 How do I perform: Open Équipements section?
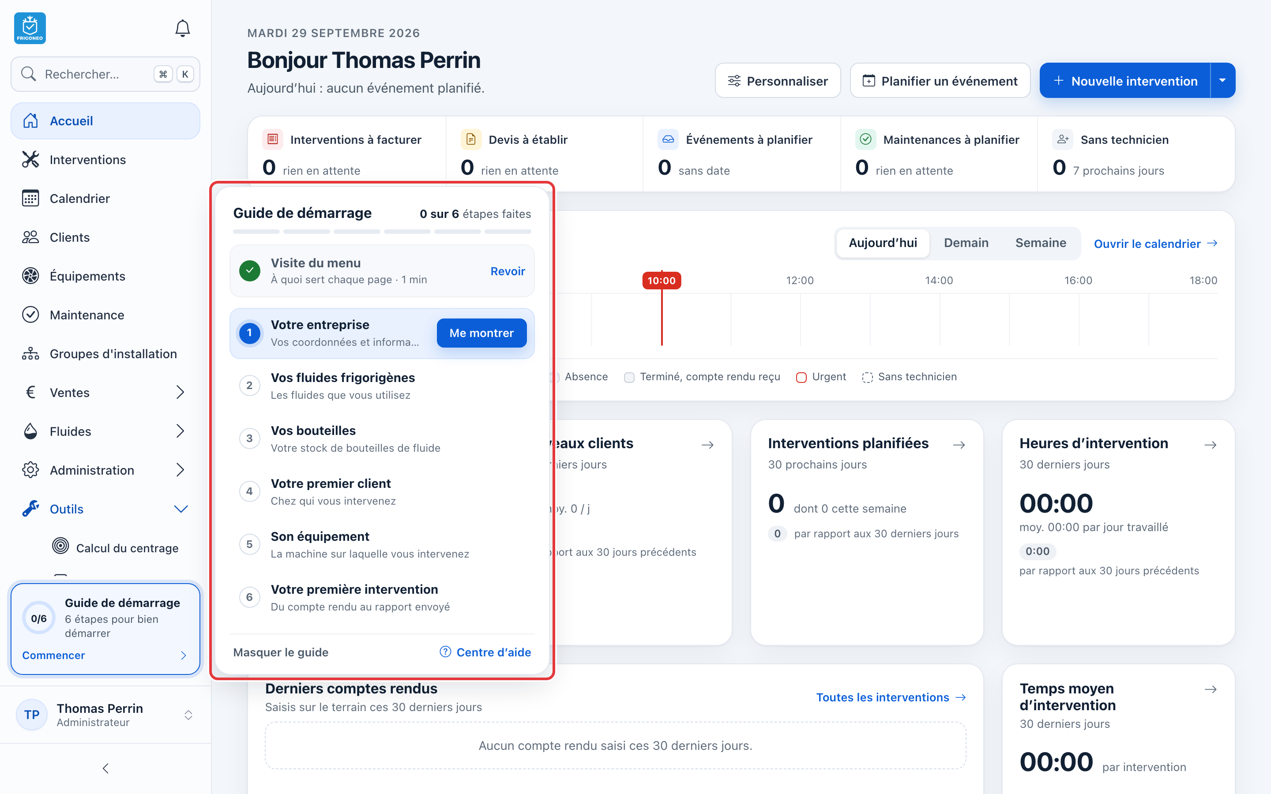[105, 276]
